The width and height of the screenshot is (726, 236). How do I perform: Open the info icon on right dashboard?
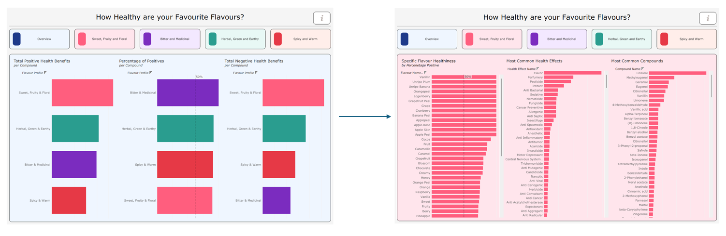click(708, 18)
